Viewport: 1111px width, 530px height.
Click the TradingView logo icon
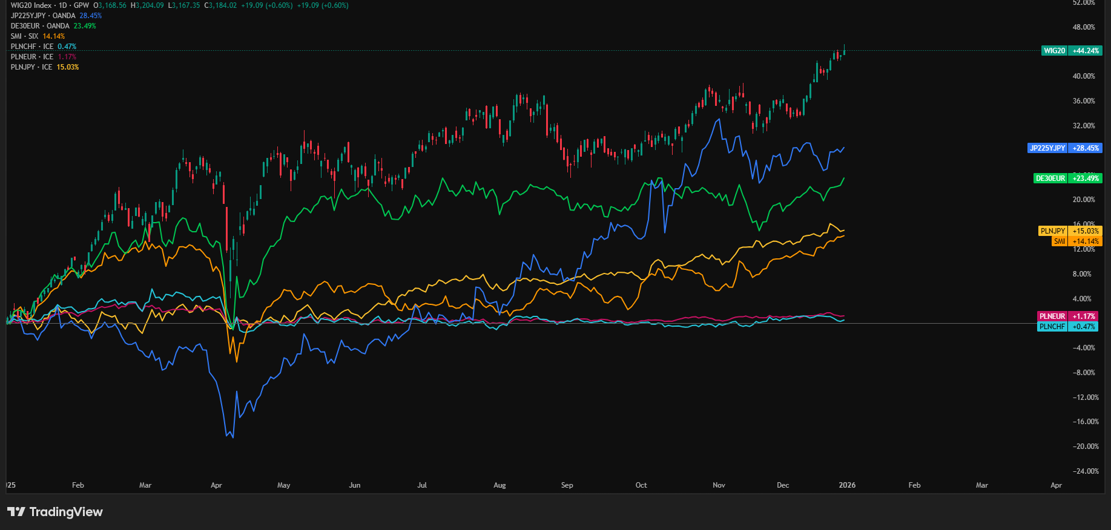click(16, 512)
